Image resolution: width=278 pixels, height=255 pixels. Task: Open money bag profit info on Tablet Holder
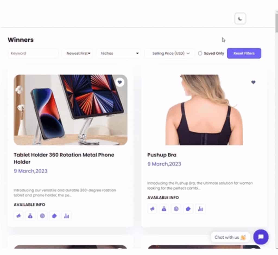30,216
